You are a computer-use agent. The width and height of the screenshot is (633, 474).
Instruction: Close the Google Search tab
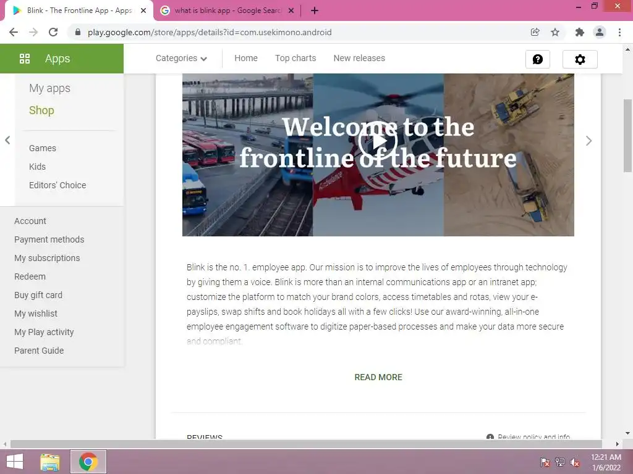[291, 11]
